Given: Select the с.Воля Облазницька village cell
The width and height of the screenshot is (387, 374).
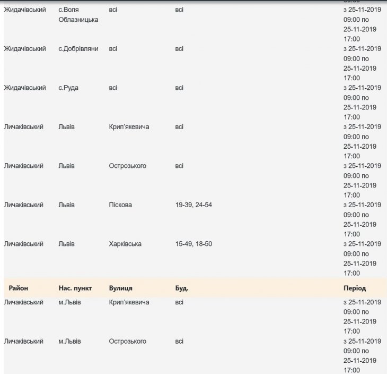Looking at the screenshot, I should 78,15.
